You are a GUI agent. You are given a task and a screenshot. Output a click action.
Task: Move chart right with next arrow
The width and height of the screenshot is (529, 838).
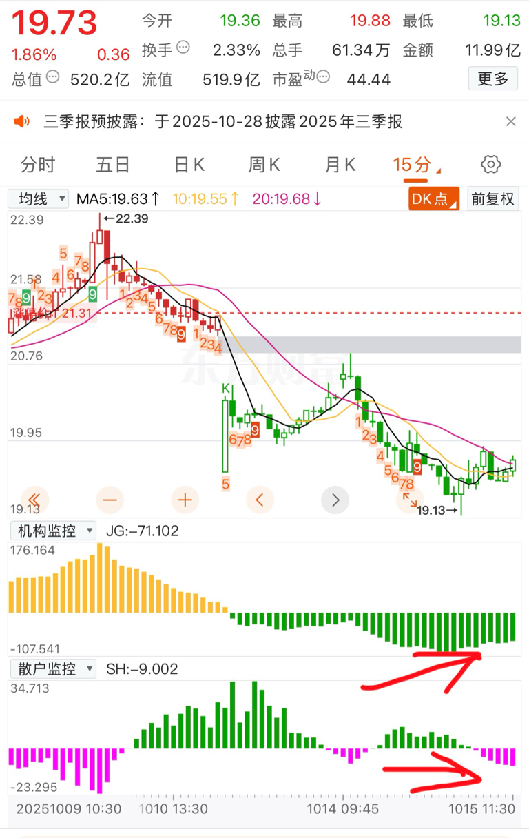(335, 500)
